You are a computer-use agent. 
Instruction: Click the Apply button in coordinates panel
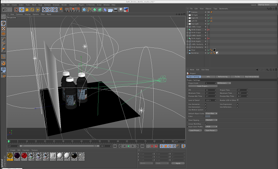(178, 163)
